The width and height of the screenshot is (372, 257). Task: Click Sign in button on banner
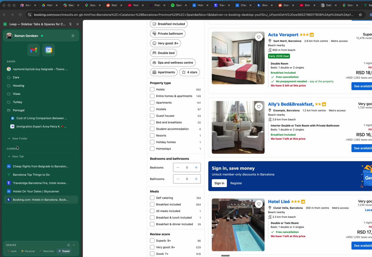coord(219,183)
